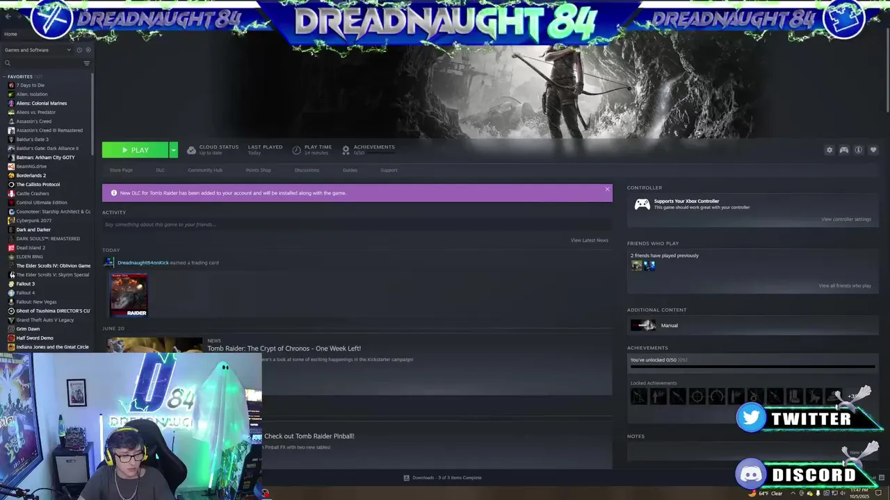Click View Latest News link
The width and height of the screenshot is (890, 500).
pos(590,240)
